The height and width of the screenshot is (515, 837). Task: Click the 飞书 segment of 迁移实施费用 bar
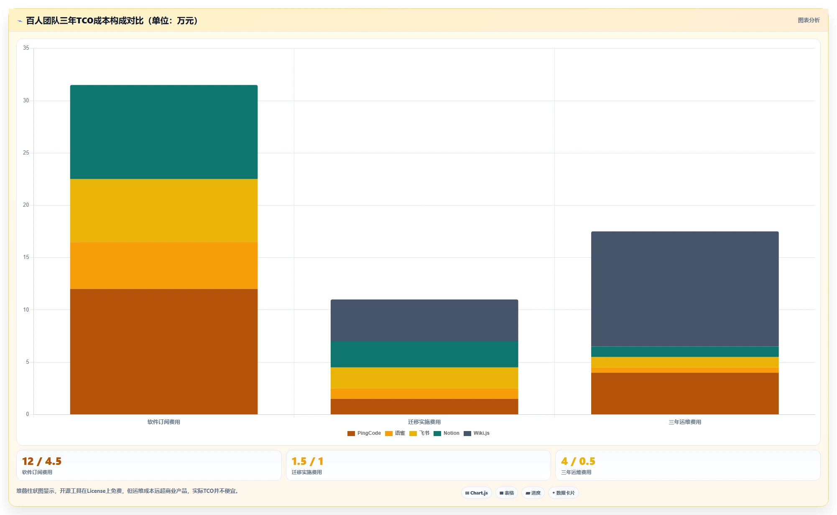[424, 378]
